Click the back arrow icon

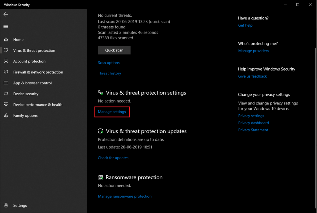pyautogui.click(x=6, y=14)
